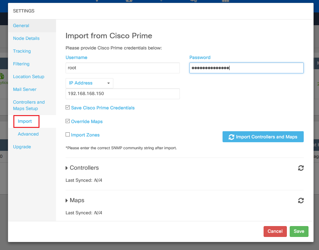Click the refresh icon inside Import Controllers and Maps button
319x250 pixels.
pos(232,136)
